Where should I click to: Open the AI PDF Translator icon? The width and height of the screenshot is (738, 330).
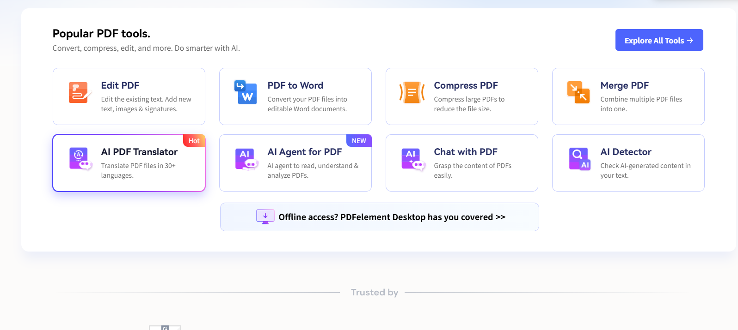(x=80, y=159)
